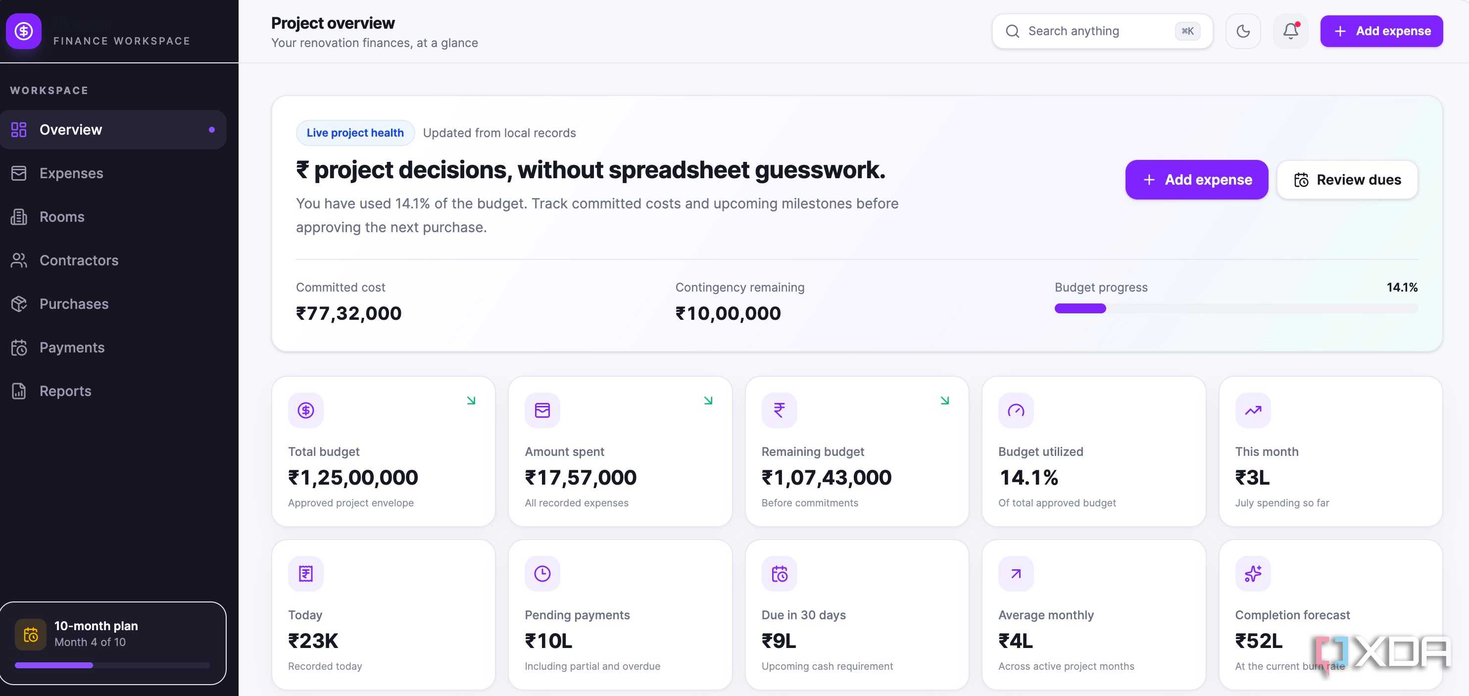Click the ₹23K Today value

[313, 641]
